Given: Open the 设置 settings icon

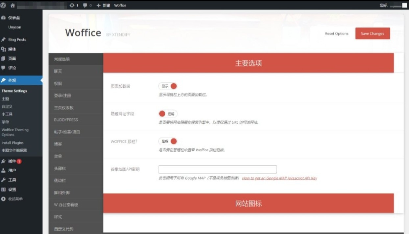Looking at the screenshot, I should (3, 189).
